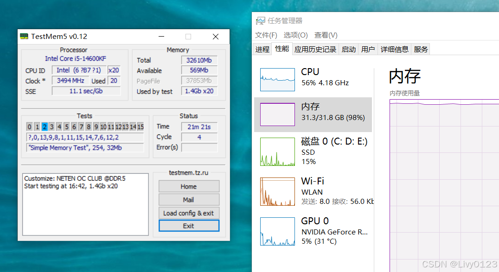Click the x20 core count field
Image resolution: width=499 pixels, height=272 pixels.
coord(114,70)
